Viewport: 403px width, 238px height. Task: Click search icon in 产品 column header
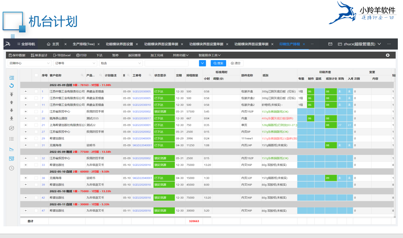coord(101,75)
